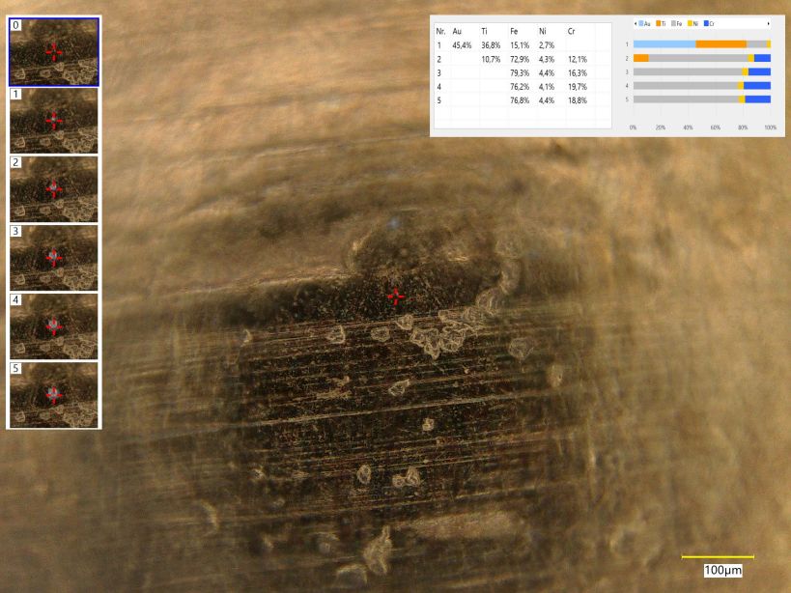Click the light blue Au bar segment in row 1
The image size is (791, 593).
click(664, 44)
